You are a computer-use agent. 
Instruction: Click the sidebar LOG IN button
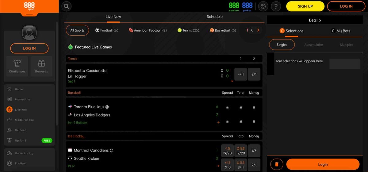click(x=29, y=48)
